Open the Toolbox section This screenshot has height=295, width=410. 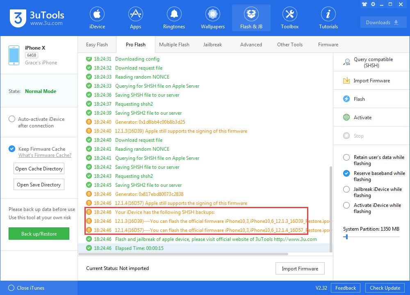click(x=289, y=17)
